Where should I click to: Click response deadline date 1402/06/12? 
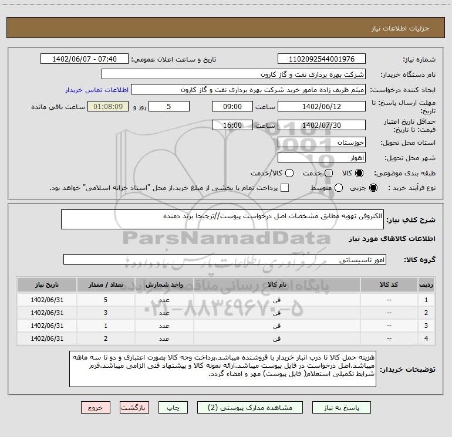click(x=322, y=106)
